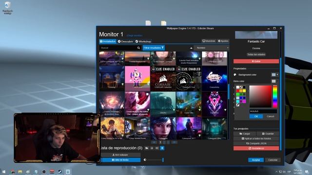The width and height of the screenshot is (312, 175).
Task: Open the Ajustes settings tab
Action: tap(223, 41)
